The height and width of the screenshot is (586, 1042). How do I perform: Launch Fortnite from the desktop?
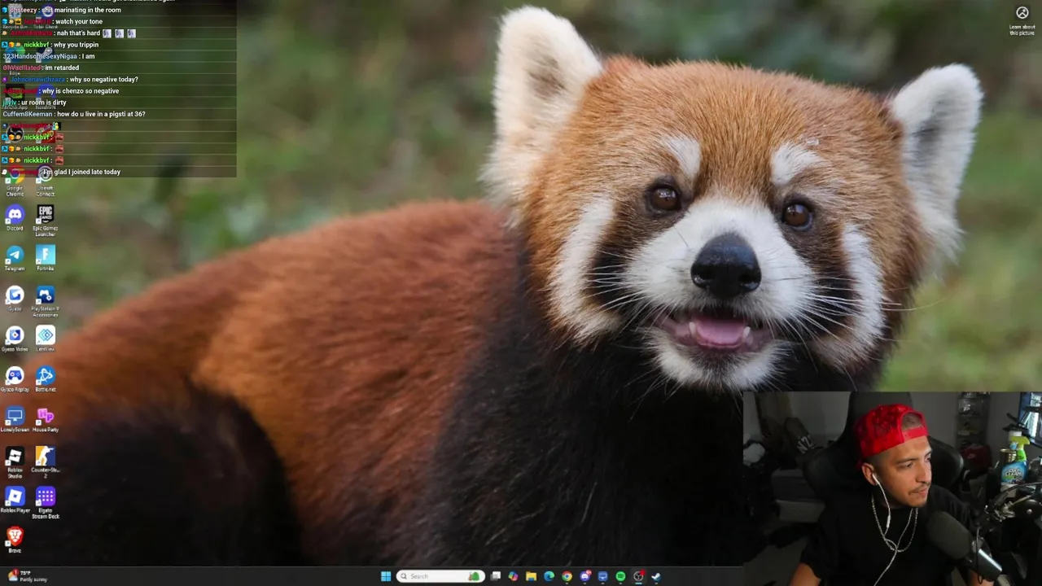pos(46,258)
